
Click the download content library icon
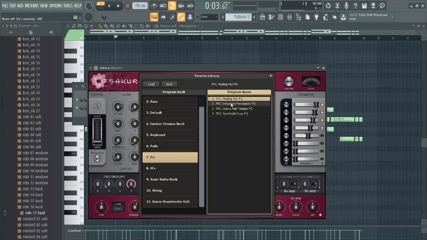(x=343, y=17)
